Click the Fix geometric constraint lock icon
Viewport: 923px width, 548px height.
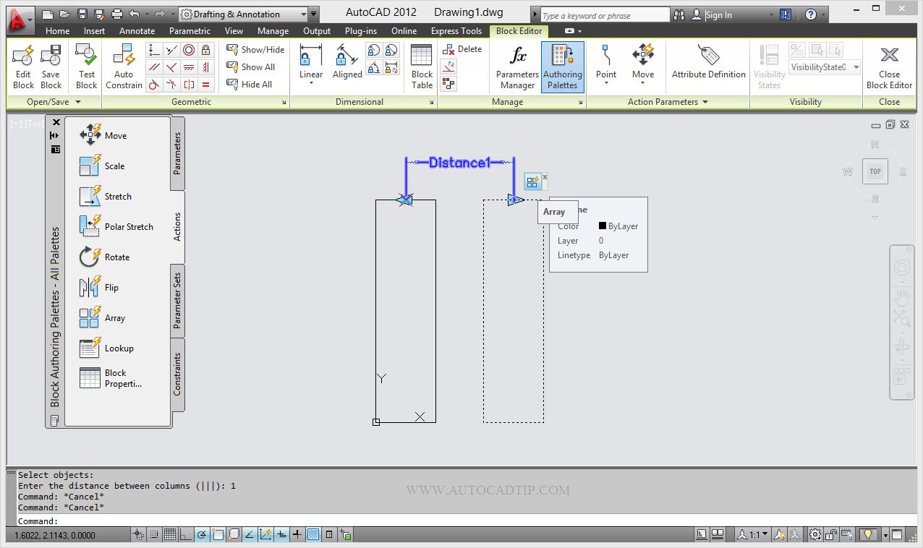coord(206,50)
